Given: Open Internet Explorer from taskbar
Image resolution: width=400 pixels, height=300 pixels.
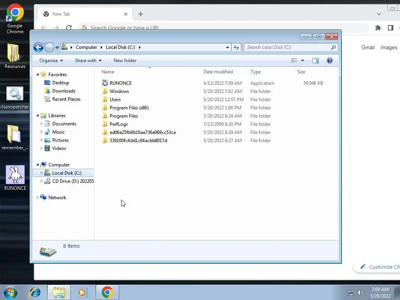Looking at the screenshot, I should (35, 292).
